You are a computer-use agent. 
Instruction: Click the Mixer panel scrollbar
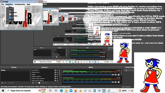pyautogui.click(x=121, y=73)
